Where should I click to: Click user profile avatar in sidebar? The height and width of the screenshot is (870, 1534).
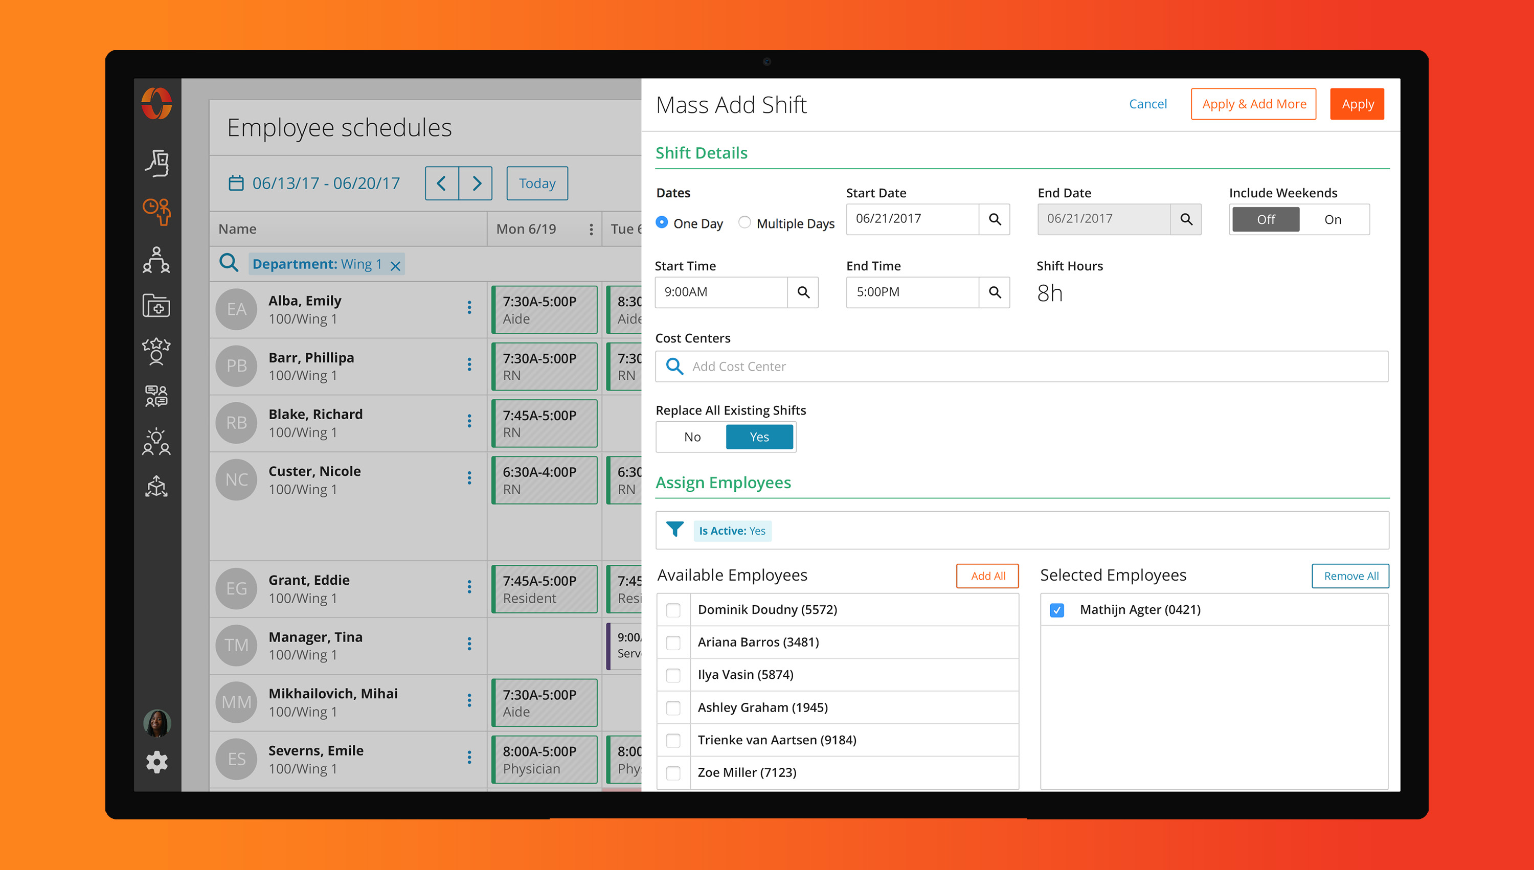pyautogui.click(x=156, y=723)
